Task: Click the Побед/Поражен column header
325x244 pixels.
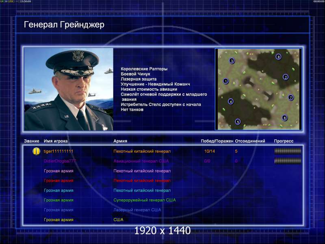Action: point(217,141)
